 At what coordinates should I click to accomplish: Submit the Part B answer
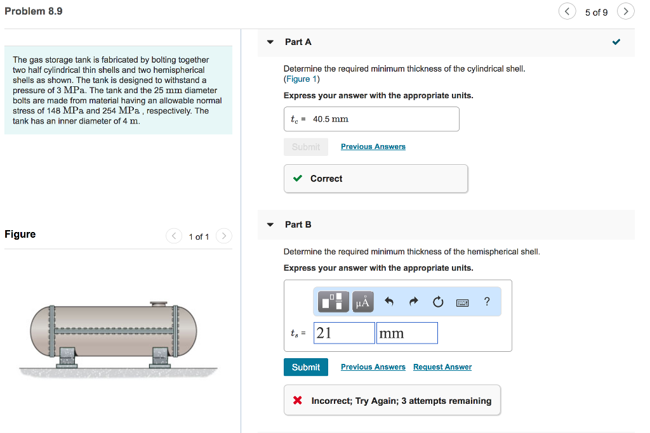pyautogui.click(x=306, y=367)
